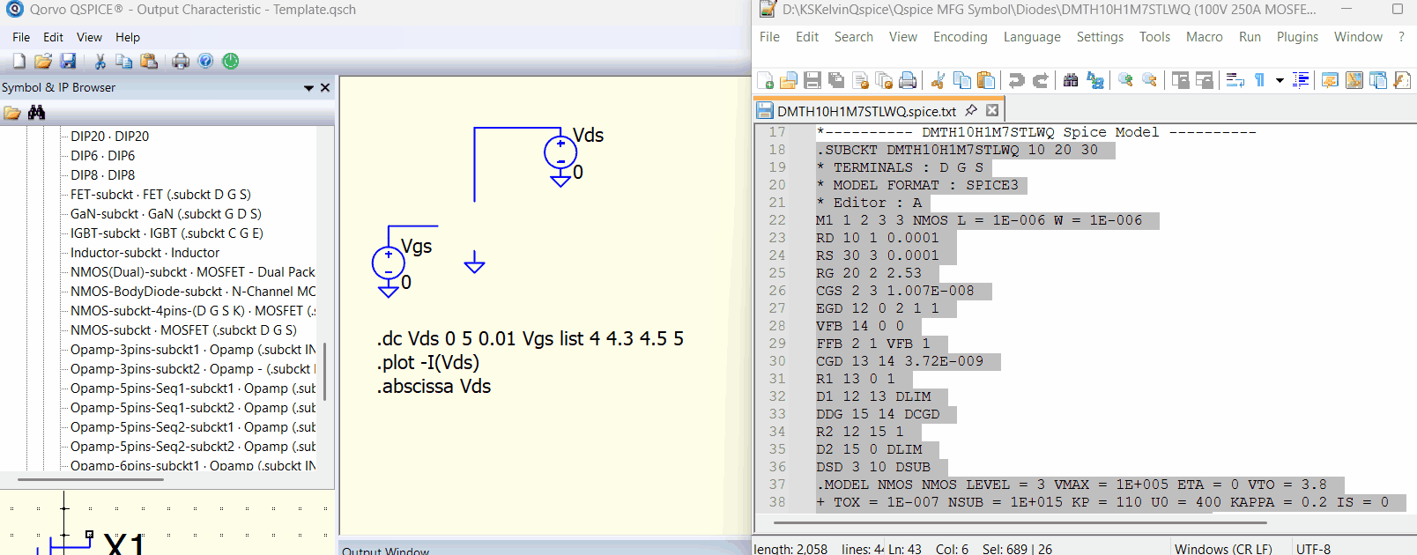Open the QSPICE View menu
This screenshot has width=1417, height=555.
(89, 37)
